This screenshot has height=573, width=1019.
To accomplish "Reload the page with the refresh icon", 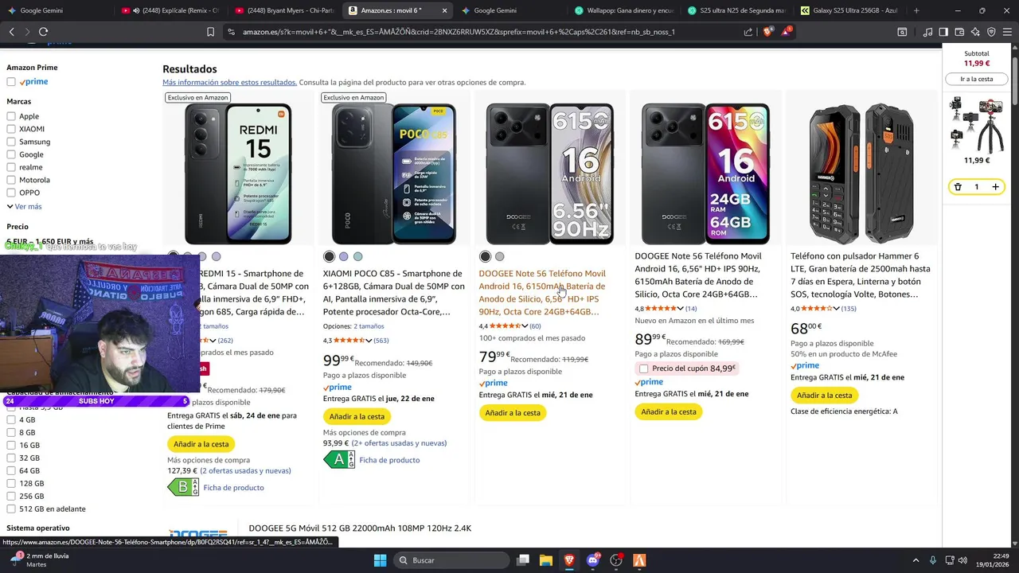I will (x=43, y=32).
